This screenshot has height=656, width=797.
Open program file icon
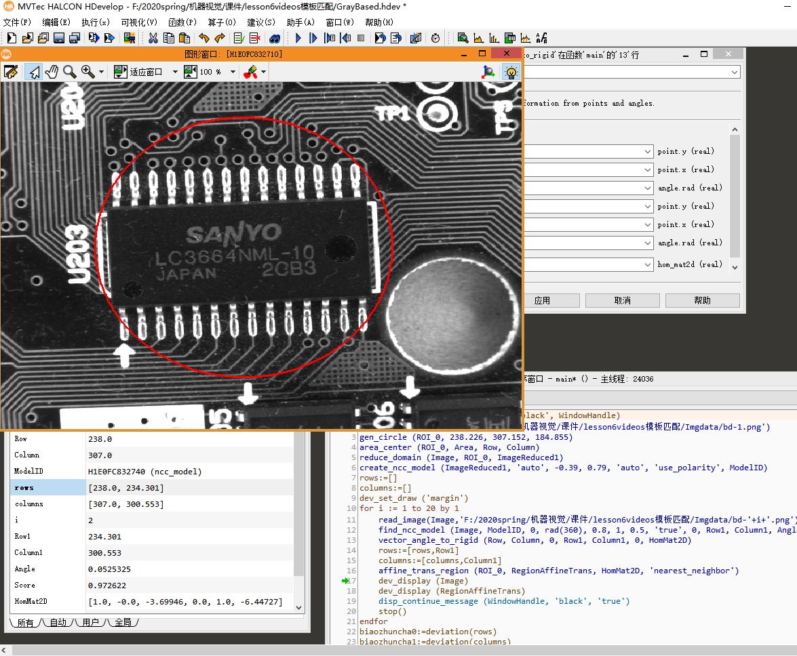(x=27, y=38)
